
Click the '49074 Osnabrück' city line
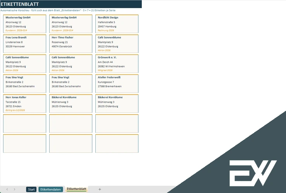tap(62, 46)
